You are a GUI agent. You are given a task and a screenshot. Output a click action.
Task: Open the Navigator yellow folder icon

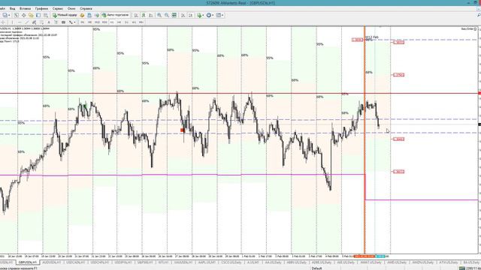coord(31,15)
